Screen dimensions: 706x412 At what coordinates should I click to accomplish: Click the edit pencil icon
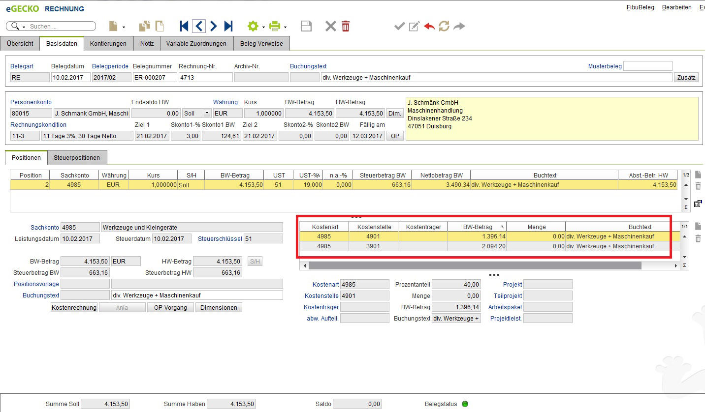[415, 26]
